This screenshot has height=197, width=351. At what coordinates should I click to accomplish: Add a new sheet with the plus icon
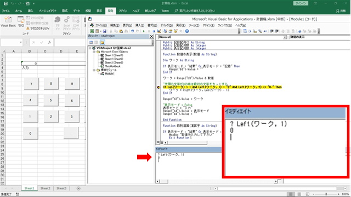(x=78, y=188)
